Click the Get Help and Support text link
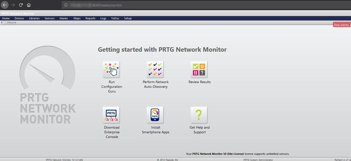 click(x=200, y=130)
